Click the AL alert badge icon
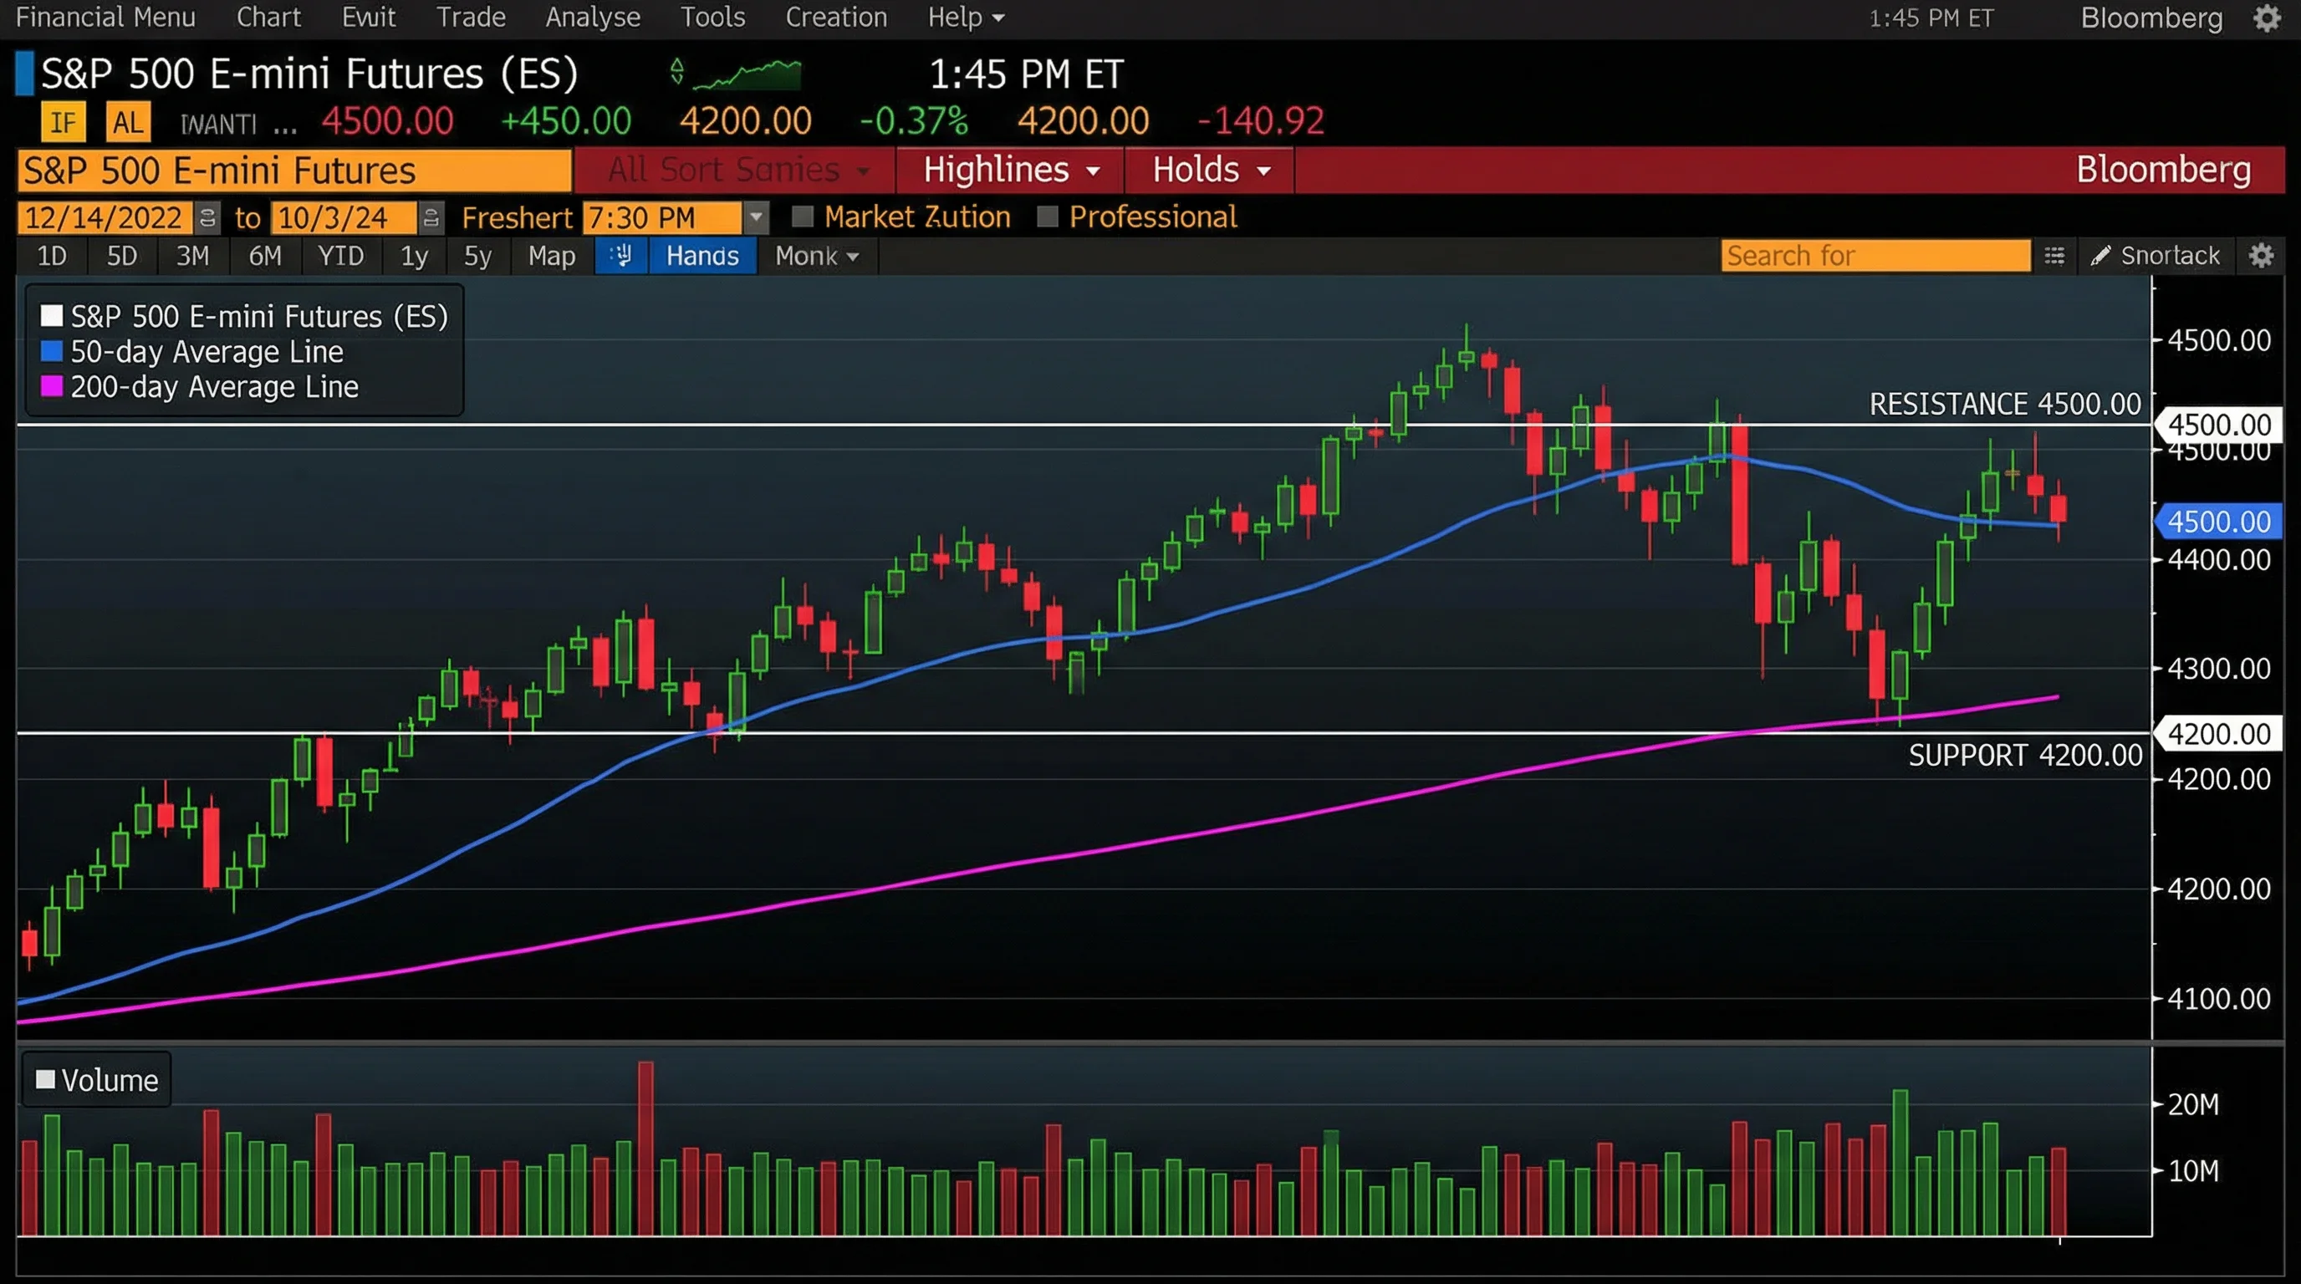 (x=128, y=122)
